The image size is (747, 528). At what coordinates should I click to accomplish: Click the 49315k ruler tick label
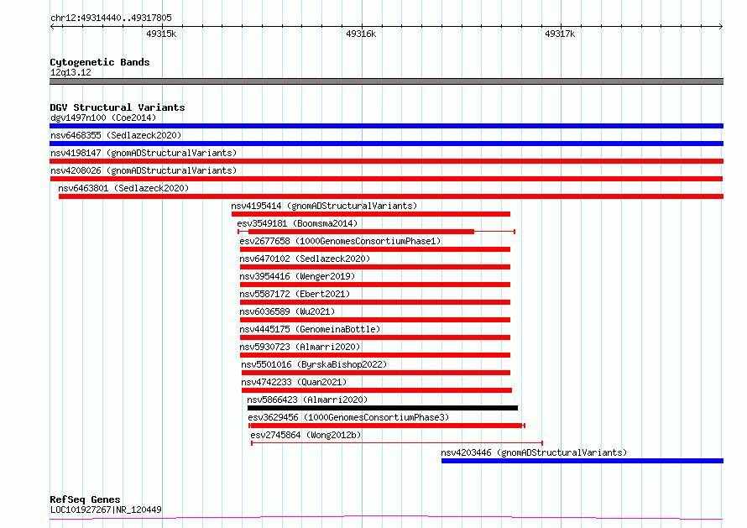pyautogui.click(x=161, y=34)
